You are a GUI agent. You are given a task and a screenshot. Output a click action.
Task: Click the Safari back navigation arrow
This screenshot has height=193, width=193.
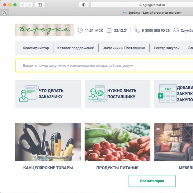click(x=23, y=5)
